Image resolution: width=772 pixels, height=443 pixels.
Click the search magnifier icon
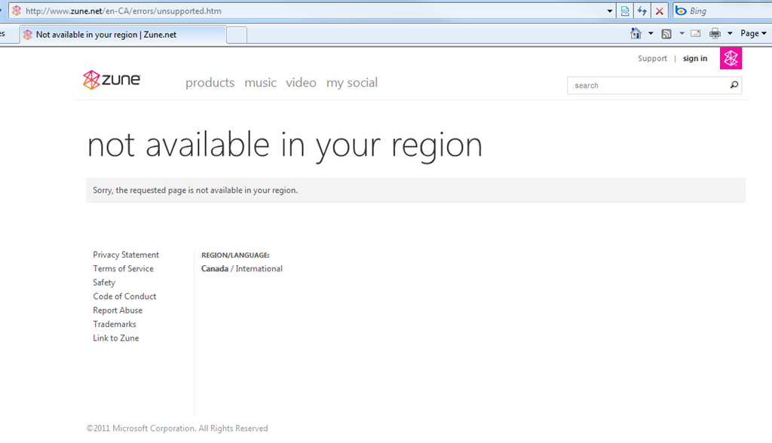pos(734,85)
